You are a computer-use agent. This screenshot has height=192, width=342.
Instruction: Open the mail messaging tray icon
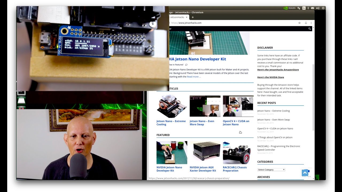[x=313, y=8]
